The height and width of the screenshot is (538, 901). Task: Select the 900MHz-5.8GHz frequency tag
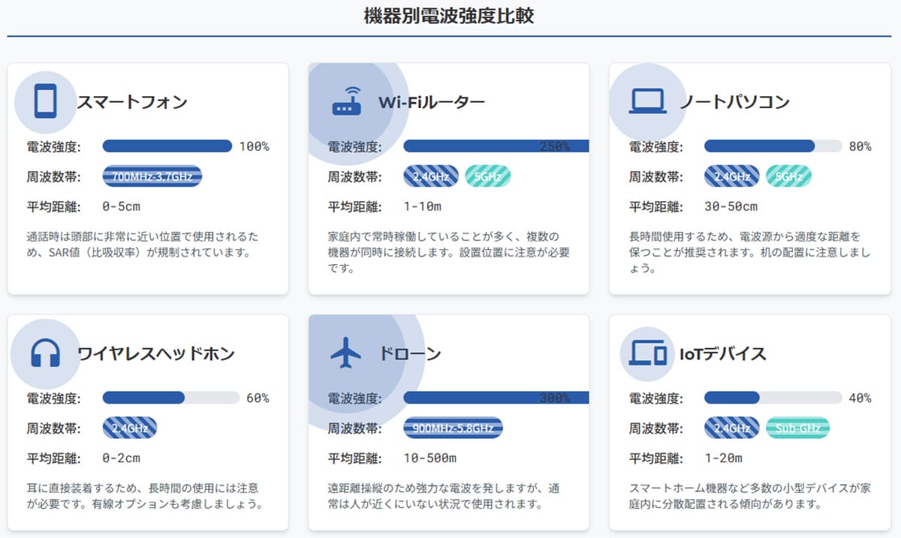[454, 428]
